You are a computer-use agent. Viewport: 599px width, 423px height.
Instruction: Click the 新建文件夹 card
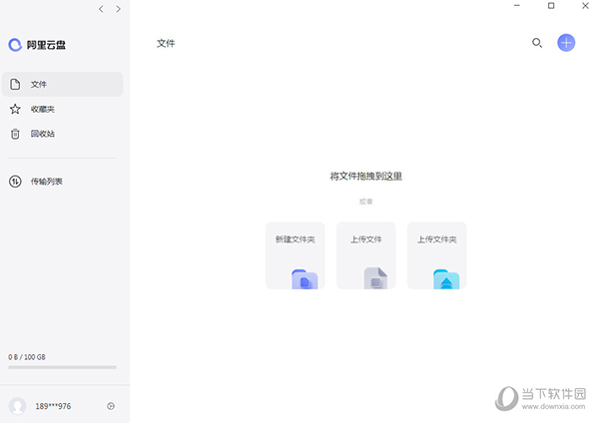296,255
